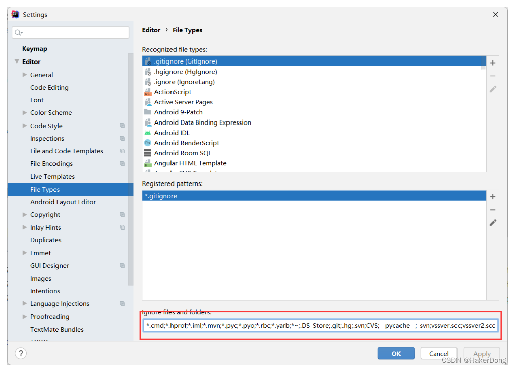Click the Cancel button
The height and width of the screenshot is (369, 514).
coord(439,353)
